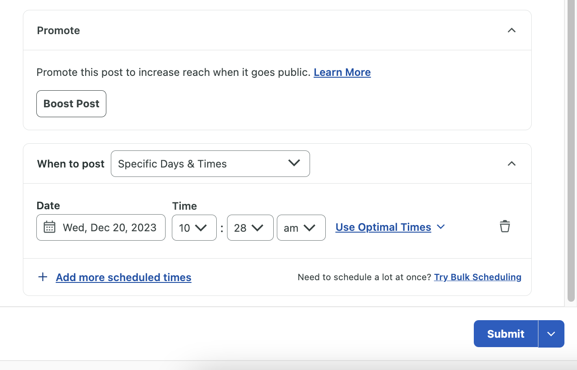Open the Submit split-button arrow
The height and width of the screenshot is (370, 577).
[551, 334]
